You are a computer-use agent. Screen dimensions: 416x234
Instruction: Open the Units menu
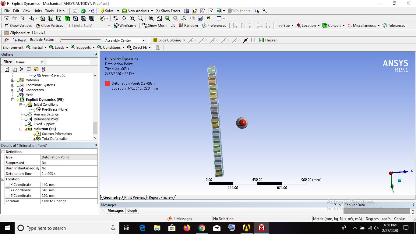(37, 11)
